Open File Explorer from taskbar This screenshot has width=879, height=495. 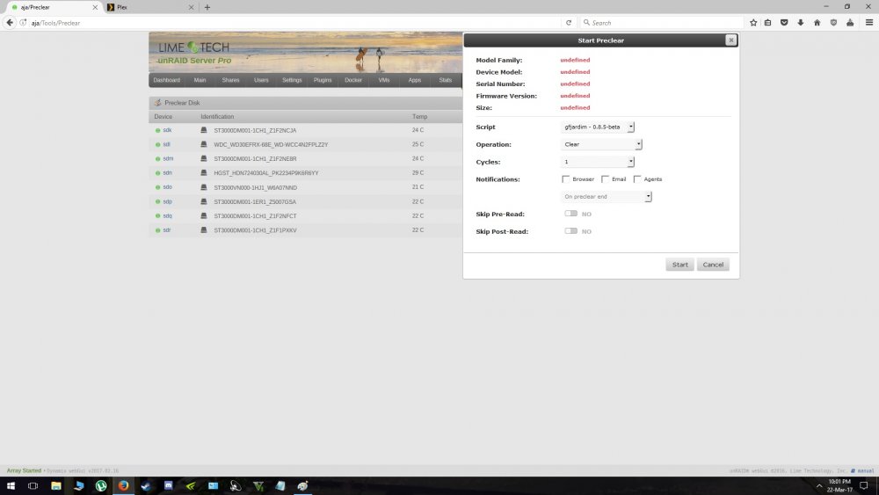[x=56, y=485]
